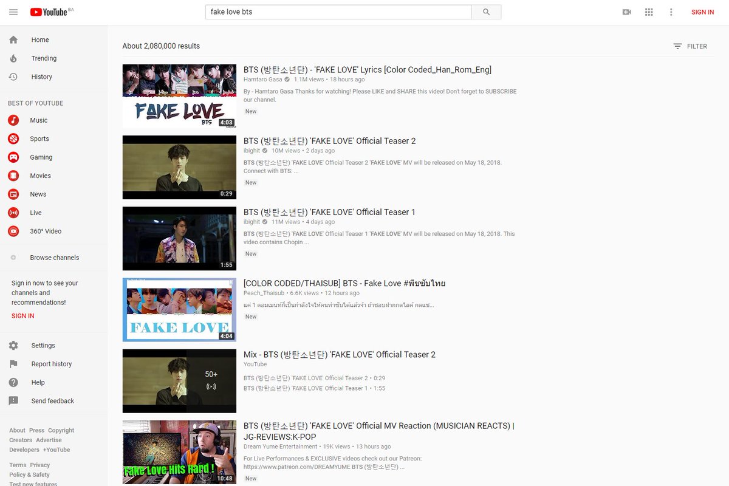Screen dimensions: 729x486
Task: Click the Movies channel icon
Action: (x=13, y=176)
